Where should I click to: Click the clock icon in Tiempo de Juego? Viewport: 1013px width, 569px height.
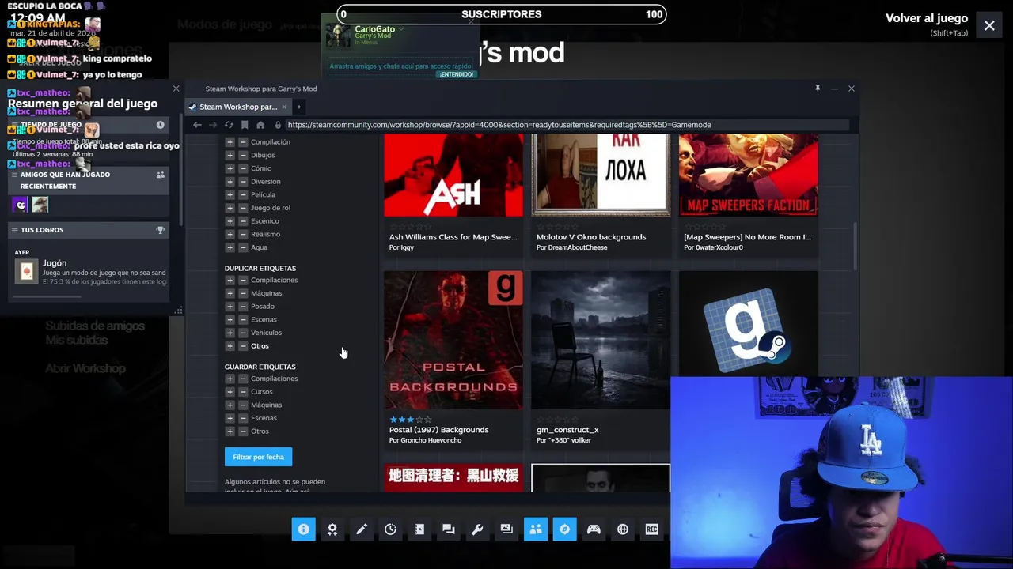160,125
